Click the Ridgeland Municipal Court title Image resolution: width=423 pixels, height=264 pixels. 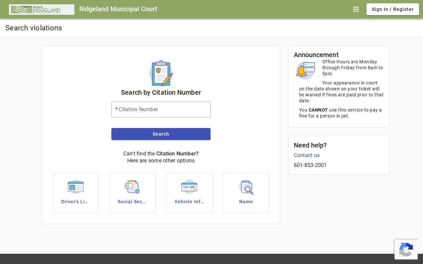(x=118, y=9)
